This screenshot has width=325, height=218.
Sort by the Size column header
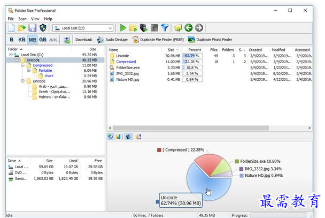[172, 50]
